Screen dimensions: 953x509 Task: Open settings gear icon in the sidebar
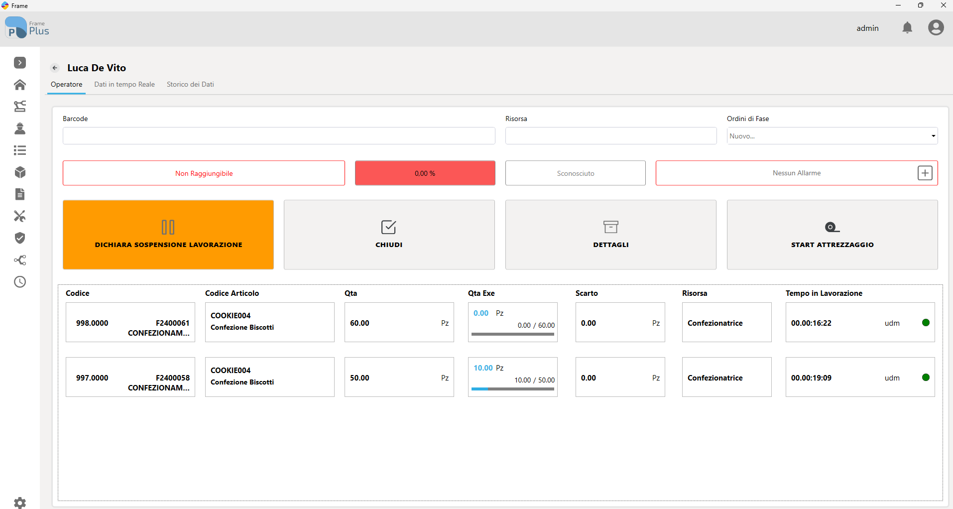point(20,503)
